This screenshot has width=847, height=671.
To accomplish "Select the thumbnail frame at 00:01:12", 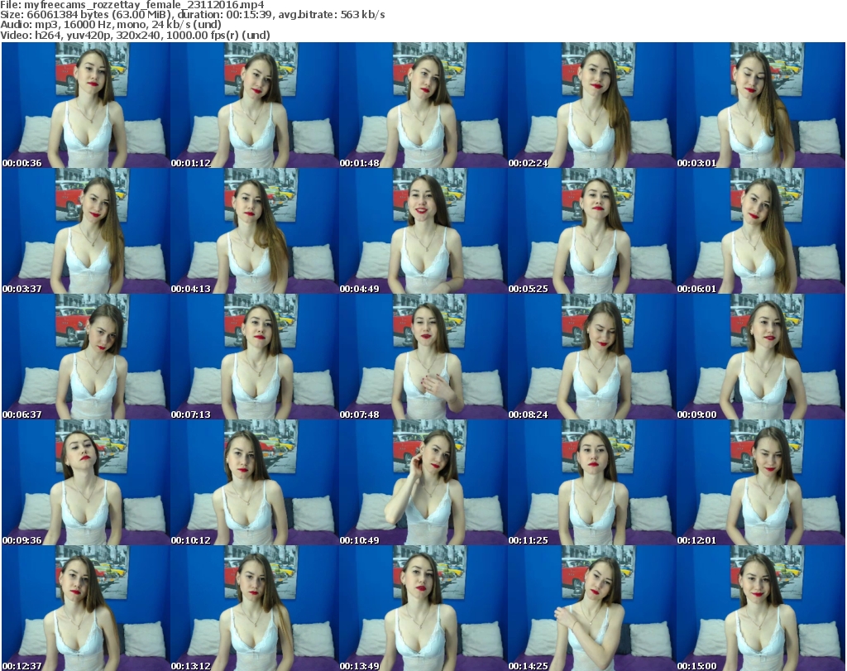I will click(x=255, y=105).
